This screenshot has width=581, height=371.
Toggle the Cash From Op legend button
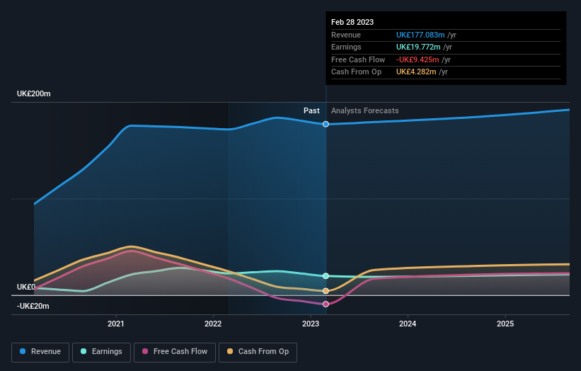click(x=258, y=352)
